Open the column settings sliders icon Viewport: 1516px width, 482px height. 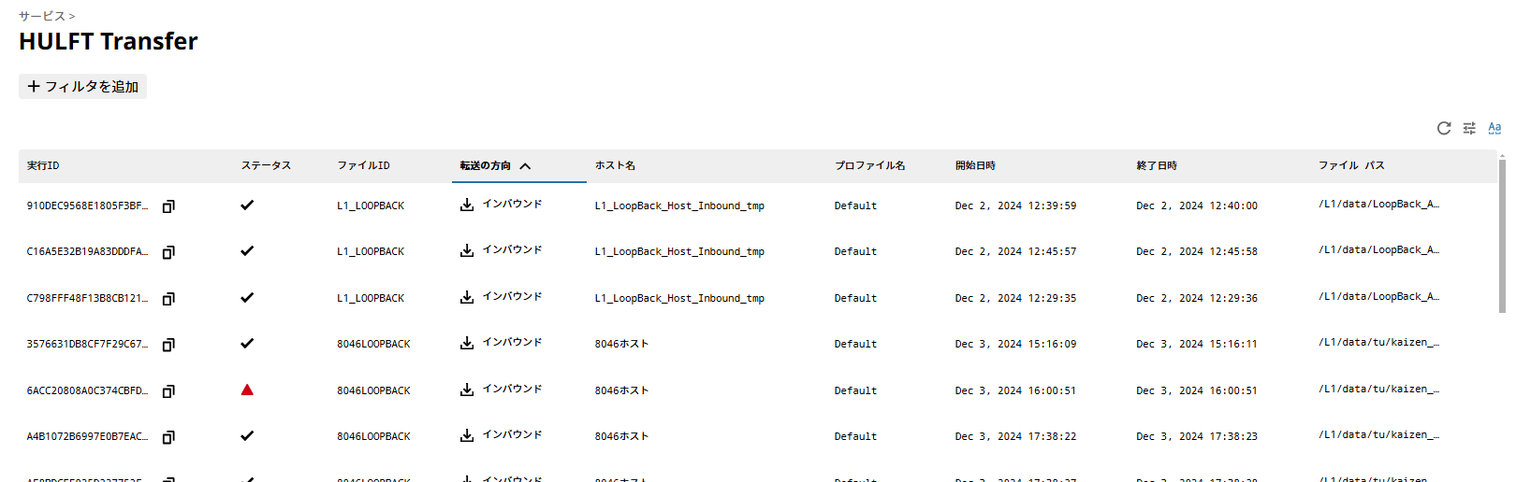pos(1469,128)
